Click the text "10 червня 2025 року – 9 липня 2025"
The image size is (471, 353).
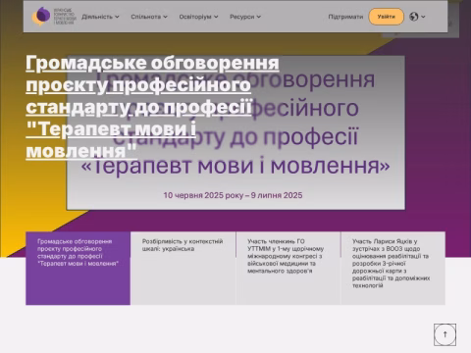point(233,195)
